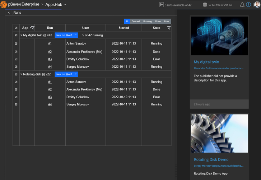Image resolution: width=261 pixels, height=180 pixels.
Task: Click the '5 runs available of 42' text
Action: pyautogui.click(x=178, y=5)
